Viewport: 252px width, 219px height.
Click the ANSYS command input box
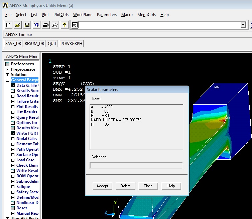pos(160,25)
